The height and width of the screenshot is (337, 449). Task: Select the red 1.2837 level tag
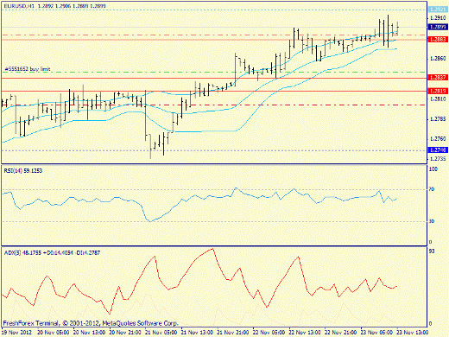pyautogui.click(x=438, y=77)
